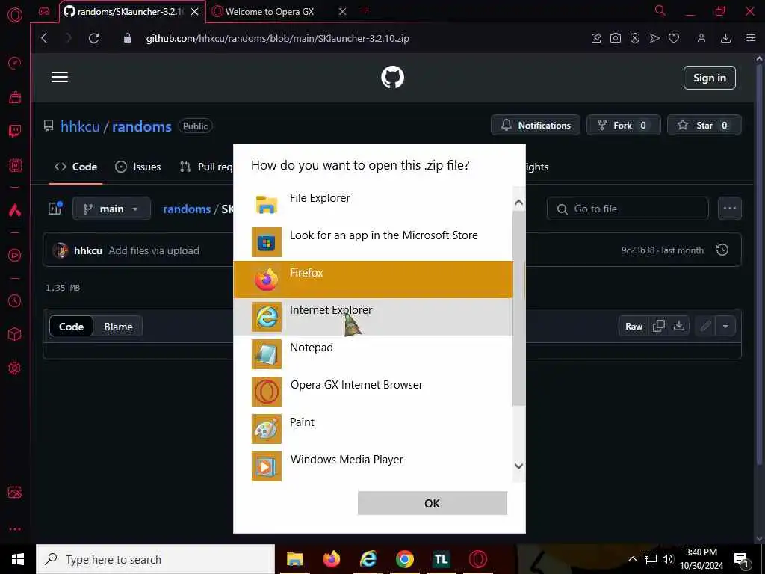Open sidebar more options ellipsis
Screen dimensions: 765x574
pyautogui.click(x=15, y=529)
